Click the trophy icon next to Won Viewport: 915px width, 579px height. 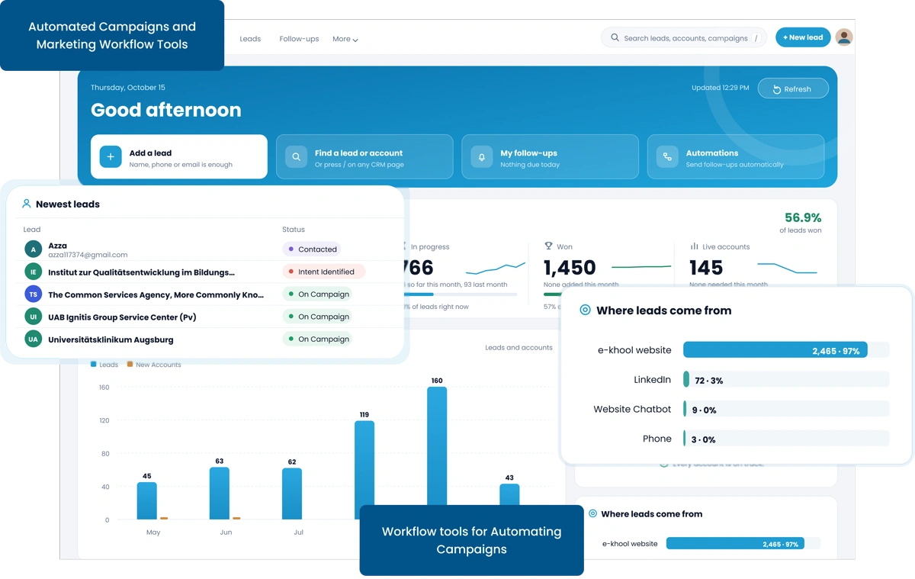pyautogui.click(x=548, y=246)
